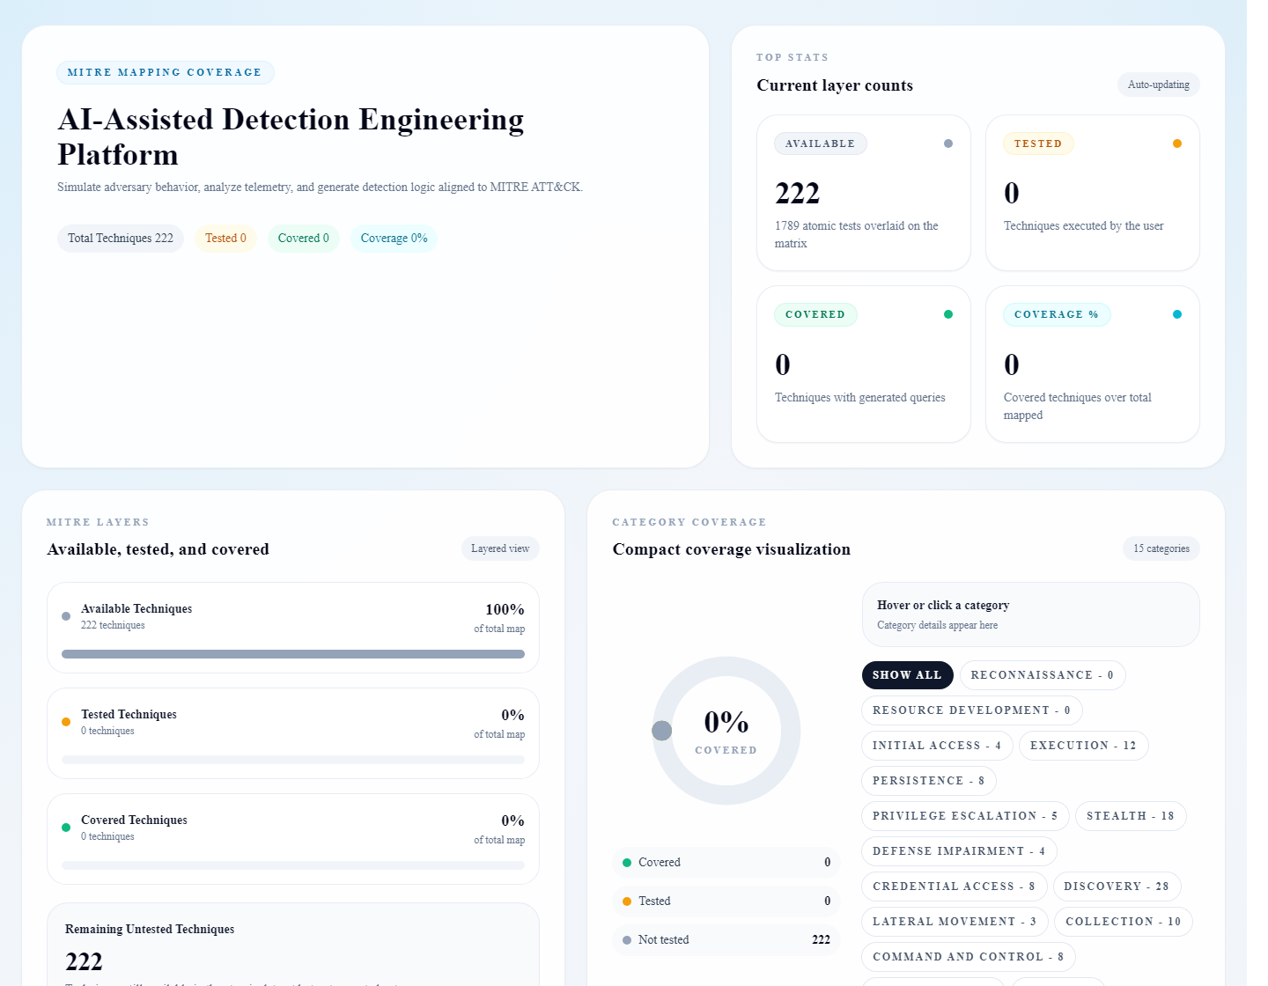Screen dimensions: 1268x986
Task: Click the cyan status dot in Coverage card
Action: click(1177, 314)
